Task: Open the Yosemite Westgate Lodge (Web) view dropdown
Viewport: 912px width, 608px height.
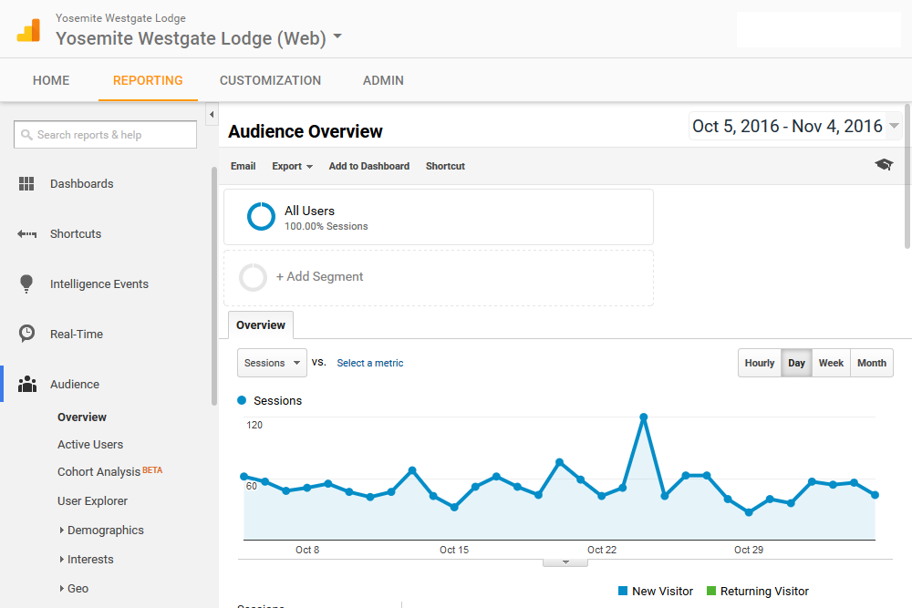Action: pos(337,36)
